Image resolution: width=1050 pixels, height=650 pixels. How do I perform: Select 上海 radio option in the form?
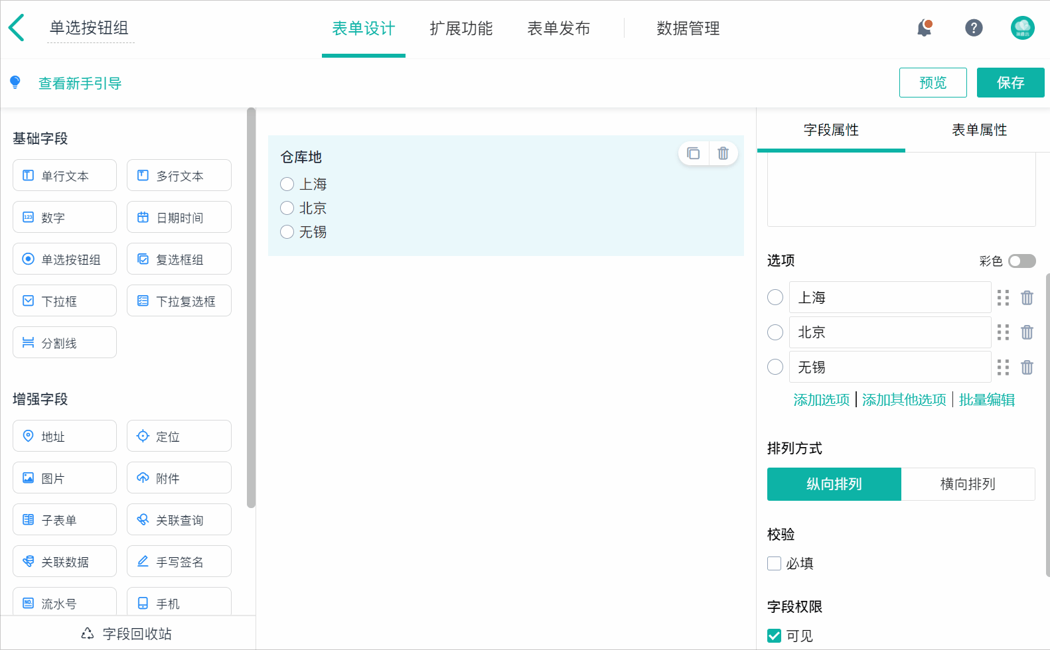(x=287, y=184)
